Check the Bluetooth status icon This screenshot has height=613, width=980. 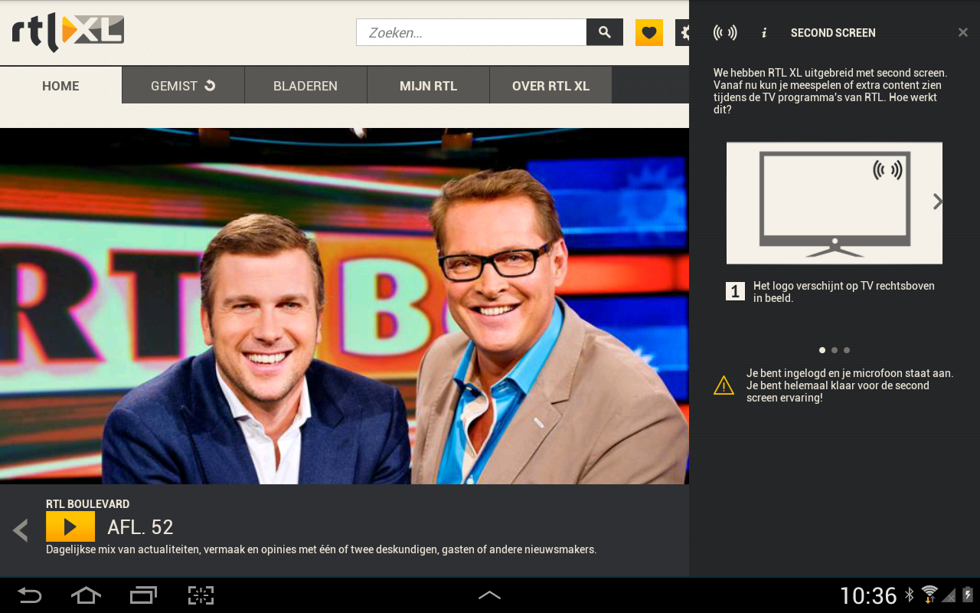pos(910,595)
